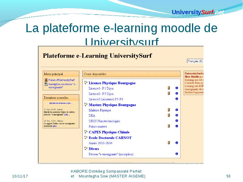Open the info icon for Futurs masters

177,126
